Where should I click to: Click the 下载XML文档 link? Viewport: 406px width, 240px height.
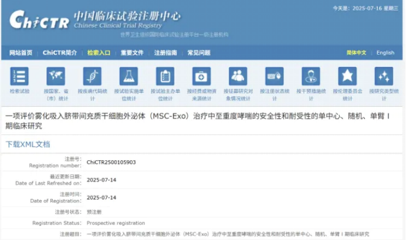[x=28, y=144]
